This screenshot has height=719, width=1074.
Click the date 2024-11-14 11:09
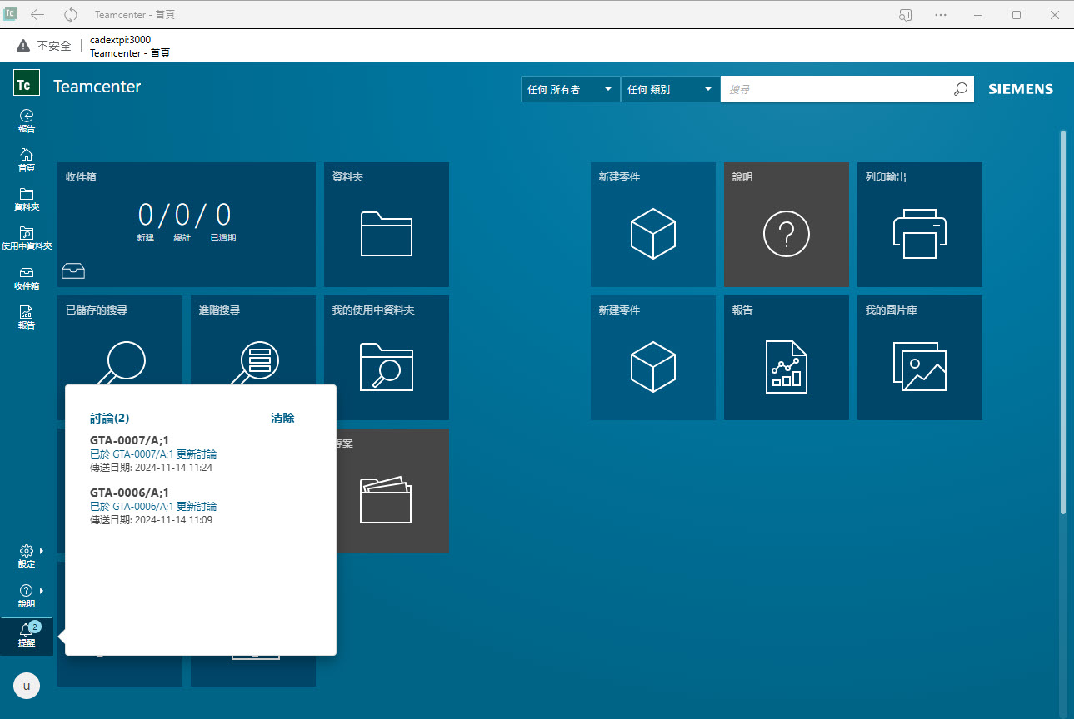pyautogui.click(x=173, y=520)
